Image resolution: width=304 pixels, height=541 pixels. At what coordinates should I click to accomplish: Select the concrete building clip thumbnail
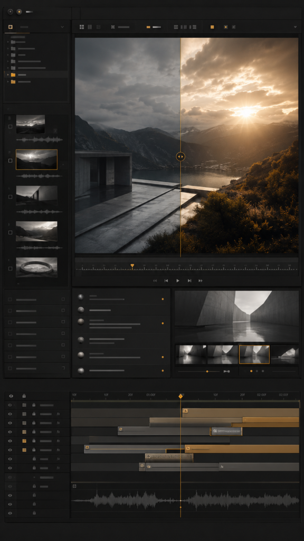click(36, 195)
